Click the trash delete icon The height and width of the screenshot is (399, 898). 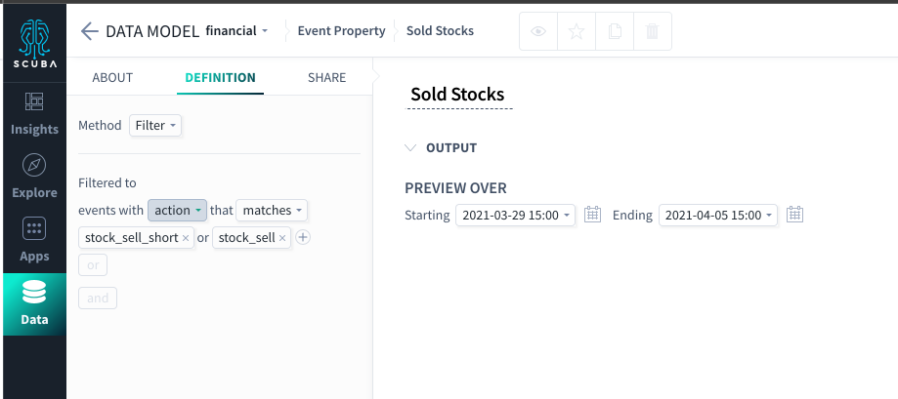pyautogui.click(x=653, y=31)
